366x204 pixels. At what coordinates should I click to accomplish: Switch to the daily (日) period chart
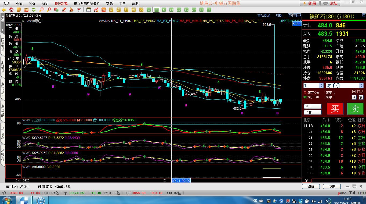[x=111, y=10]
